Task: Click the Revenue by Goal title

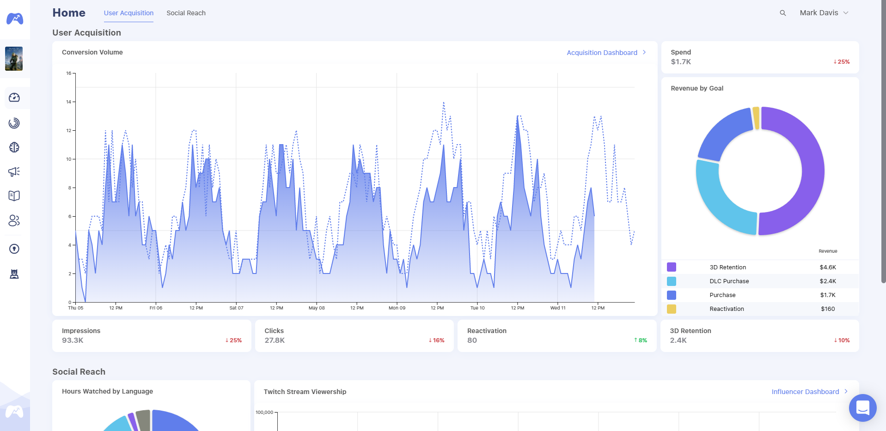Action: pos(697,88)
